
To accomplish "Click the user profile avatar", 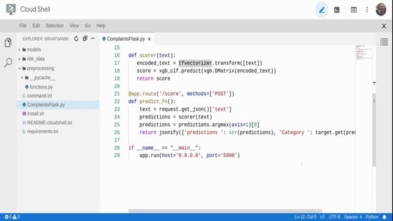I will [381, 10].
